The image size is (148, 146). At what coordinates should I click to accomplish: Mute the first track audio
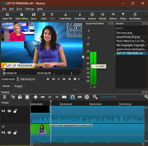pos(3,111)
